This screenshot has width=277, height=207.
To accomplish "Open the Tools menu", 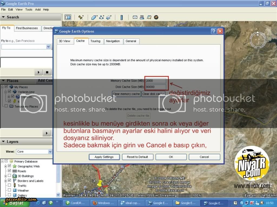I will tap(29, 9).
